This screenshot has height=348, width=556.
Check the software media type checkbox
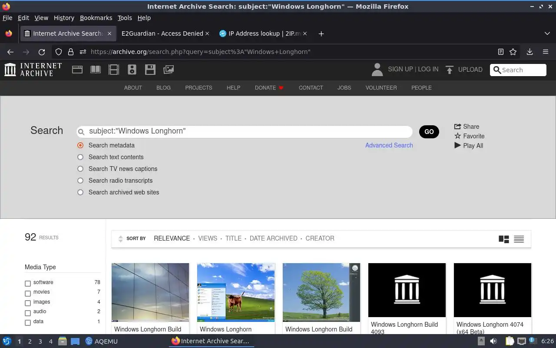[x=28, y=283]
